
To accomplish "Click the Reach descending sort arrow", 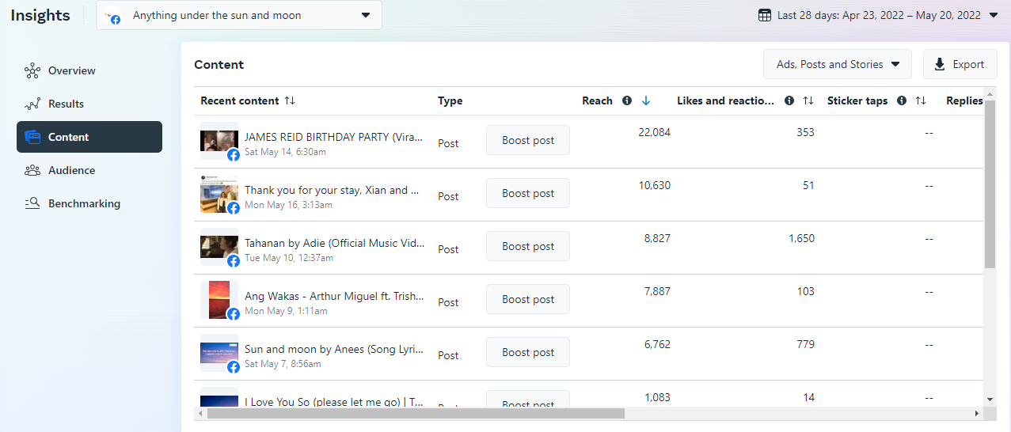I will click(646, 100).
